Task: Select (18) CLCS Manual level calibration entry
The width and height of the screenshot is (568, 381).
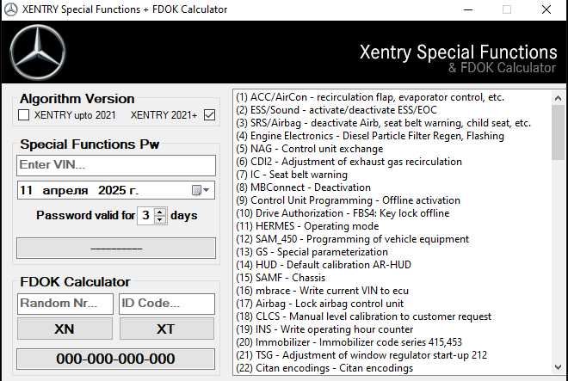Action: [x=364, y=316]
